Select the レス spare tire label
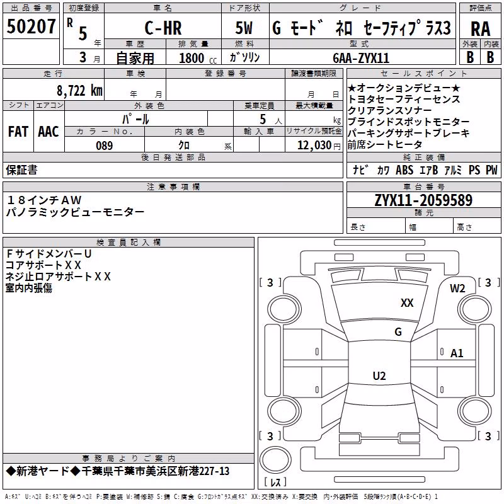Screen dimensions: 504x504 [275, 482]
